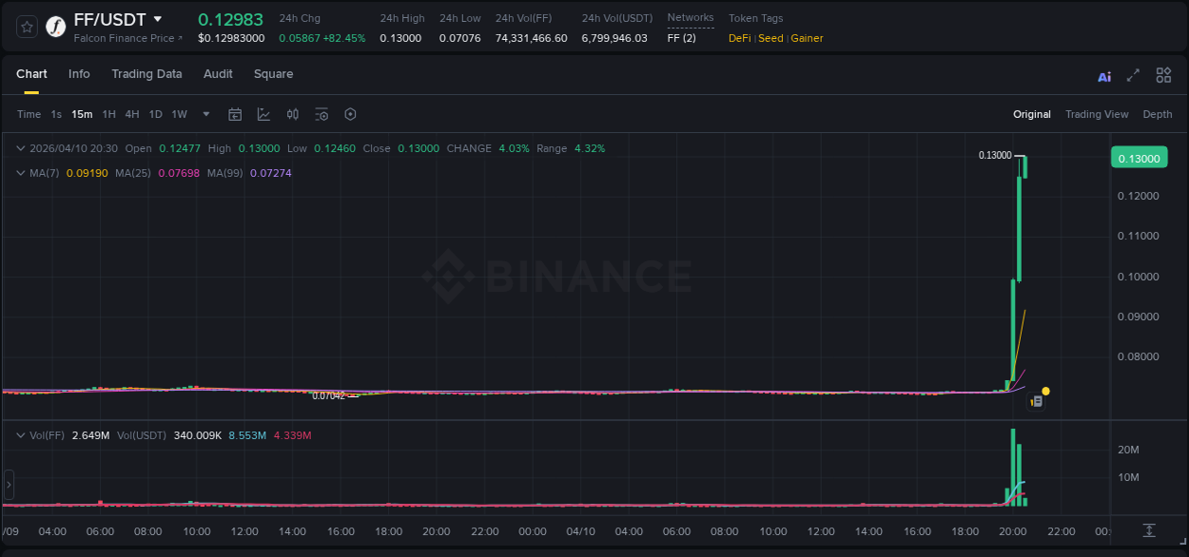1189x557 pixels.
Task: Open the technical indicators list icon
Action: coord(322,114)
